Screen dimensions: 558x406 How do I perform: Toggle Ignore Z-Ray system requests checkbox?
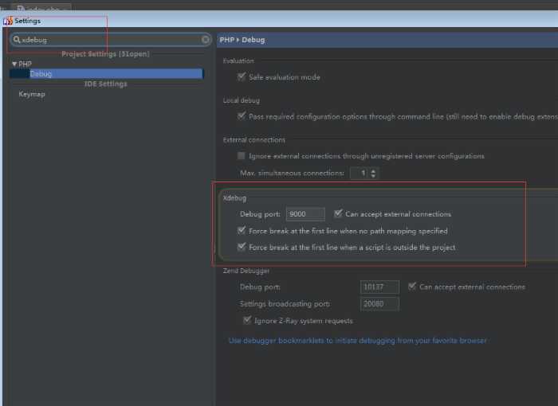[x=247, y=320]
